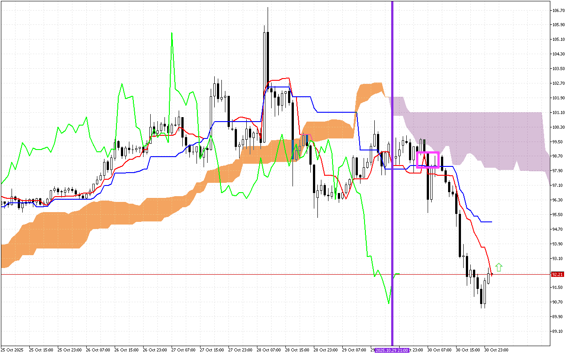Image resolution: width=569 pixels, height=355 pixels.
Task: Click the 89.10 price axis label
Action: [557, 331]
